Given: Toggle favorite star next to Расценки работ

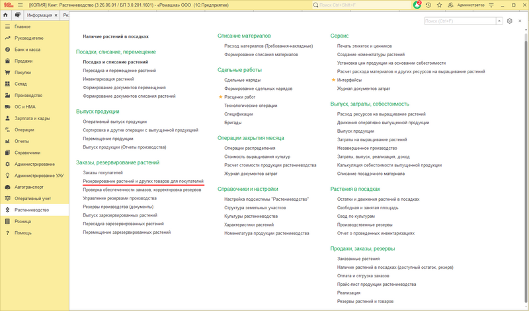Looking at the screenshot, I should click(221, 96).
